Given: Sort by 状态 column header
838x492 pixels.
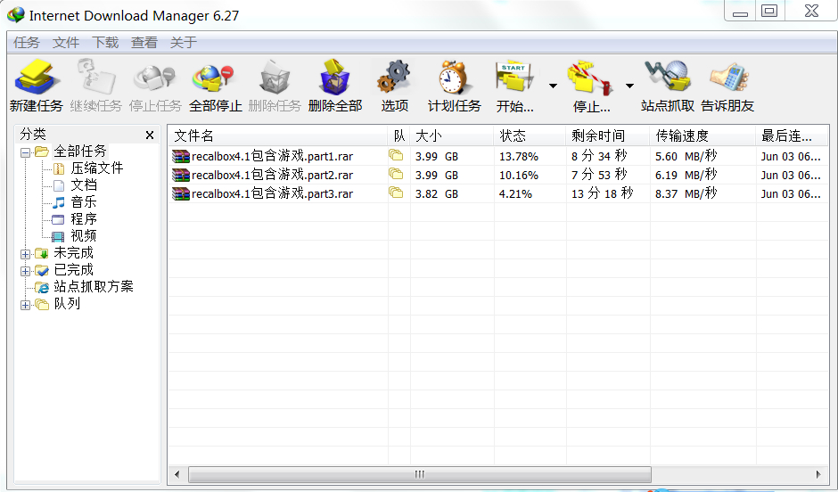Looking at the screenshot, I should click(530, 135).
